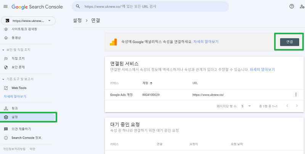
Task: Click the property favicon in selector
Action: tap(7, 21)
